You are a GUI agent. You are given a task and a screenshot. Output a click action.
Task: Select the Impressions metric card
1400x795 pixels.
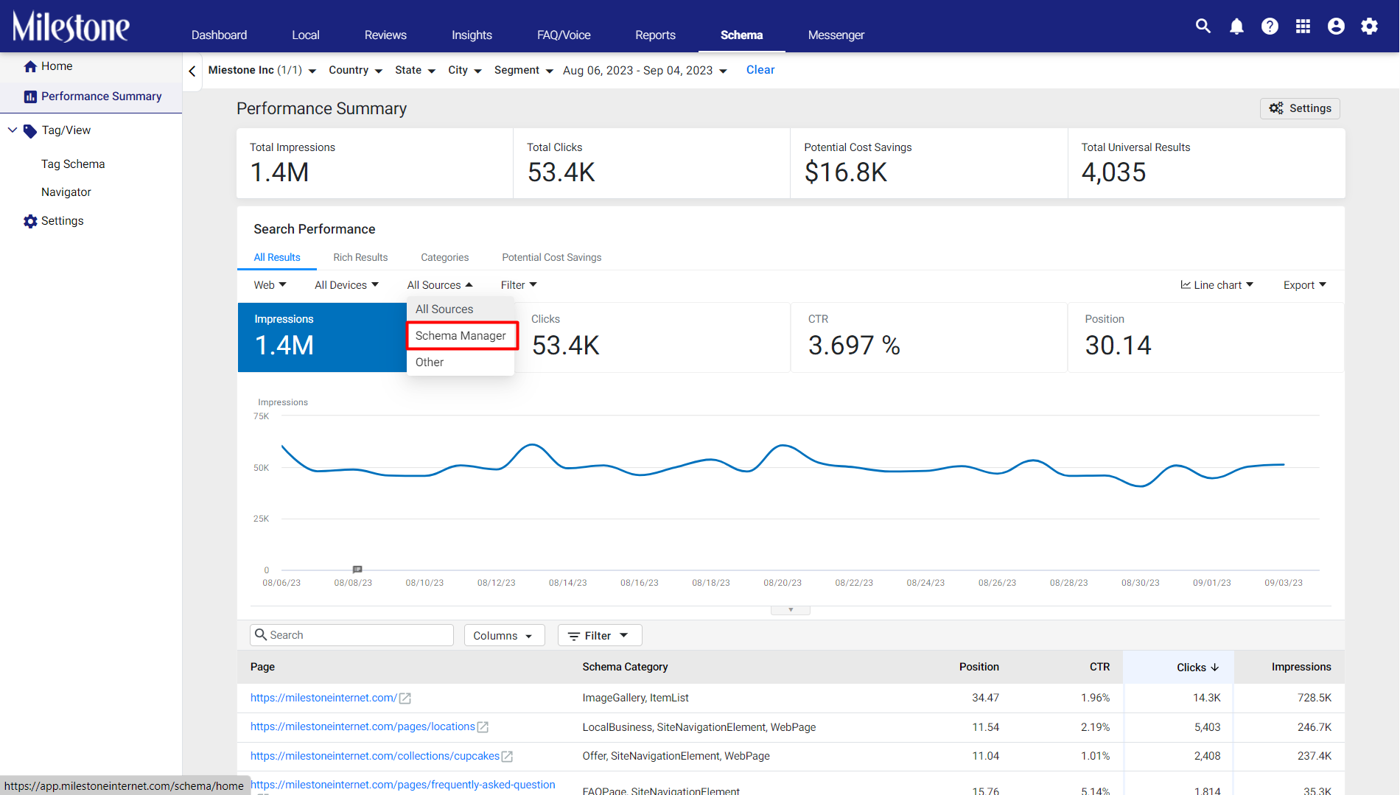click(x=322, y=337)
